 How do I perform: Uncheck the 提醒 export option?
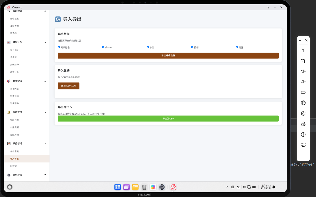tap(237, 47)
